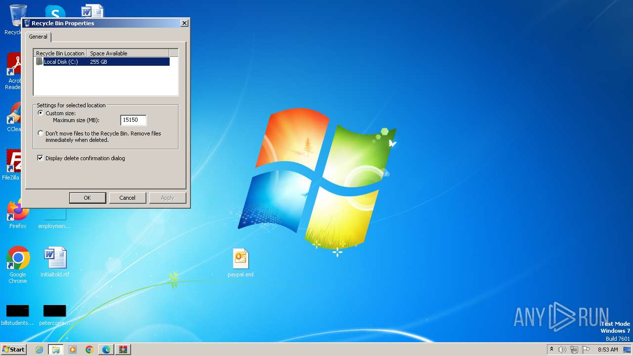Open the clock showing 8:53 AM
633x356 pixels.
point(608,350)
